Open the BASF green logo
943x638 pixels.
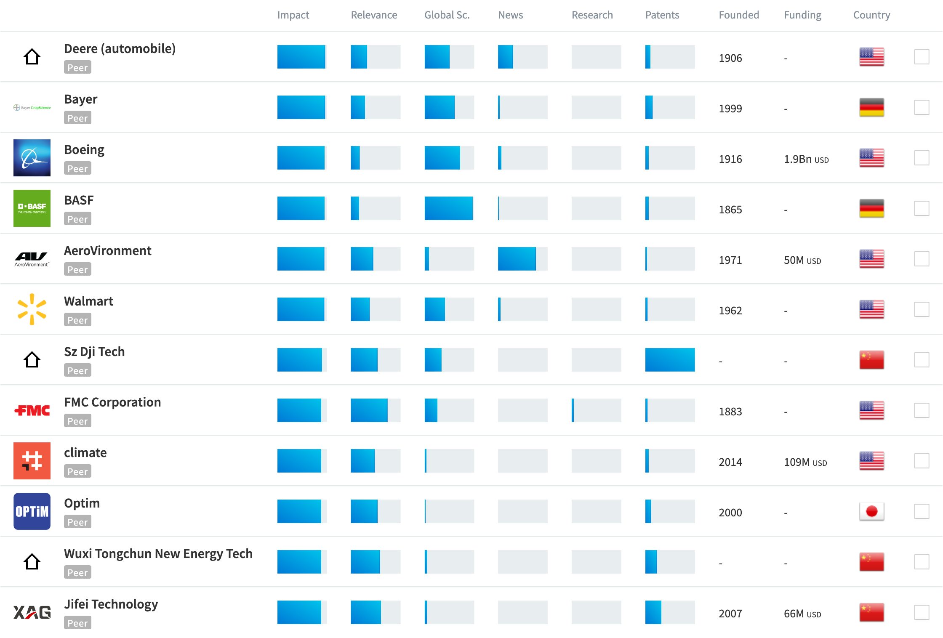tap(32, 208)
